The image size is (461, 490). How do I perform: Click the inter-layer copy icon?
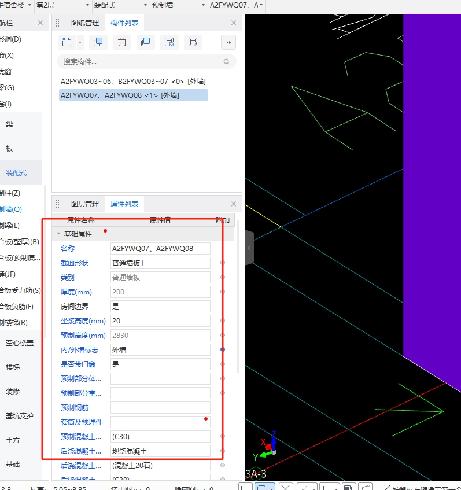coord(146,42)
